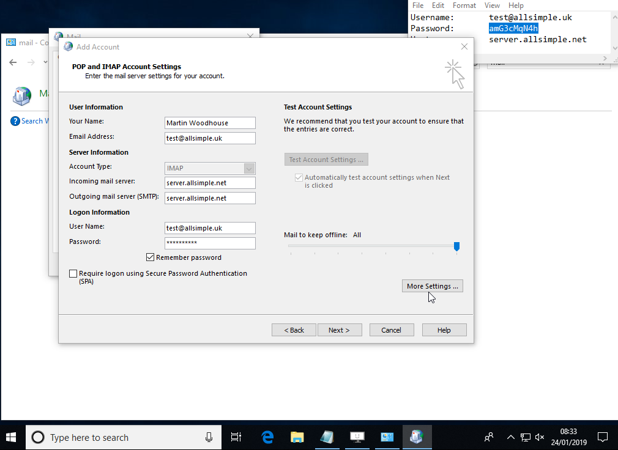Open Task View from the taskbar

(x=236, y=437)
